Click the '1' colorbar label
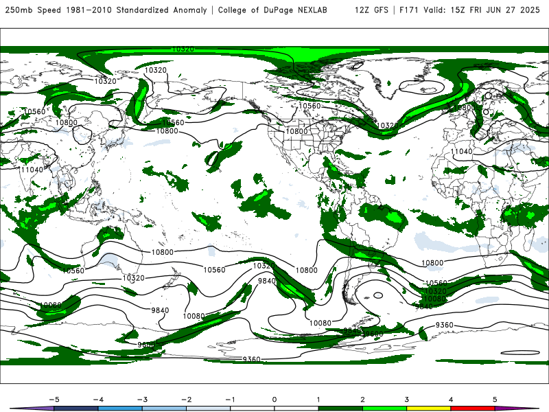 (318, 400)
